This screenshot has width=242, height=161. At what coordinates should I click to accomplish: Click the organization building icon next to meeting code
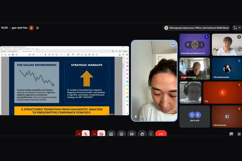click(x=31, y=28)
